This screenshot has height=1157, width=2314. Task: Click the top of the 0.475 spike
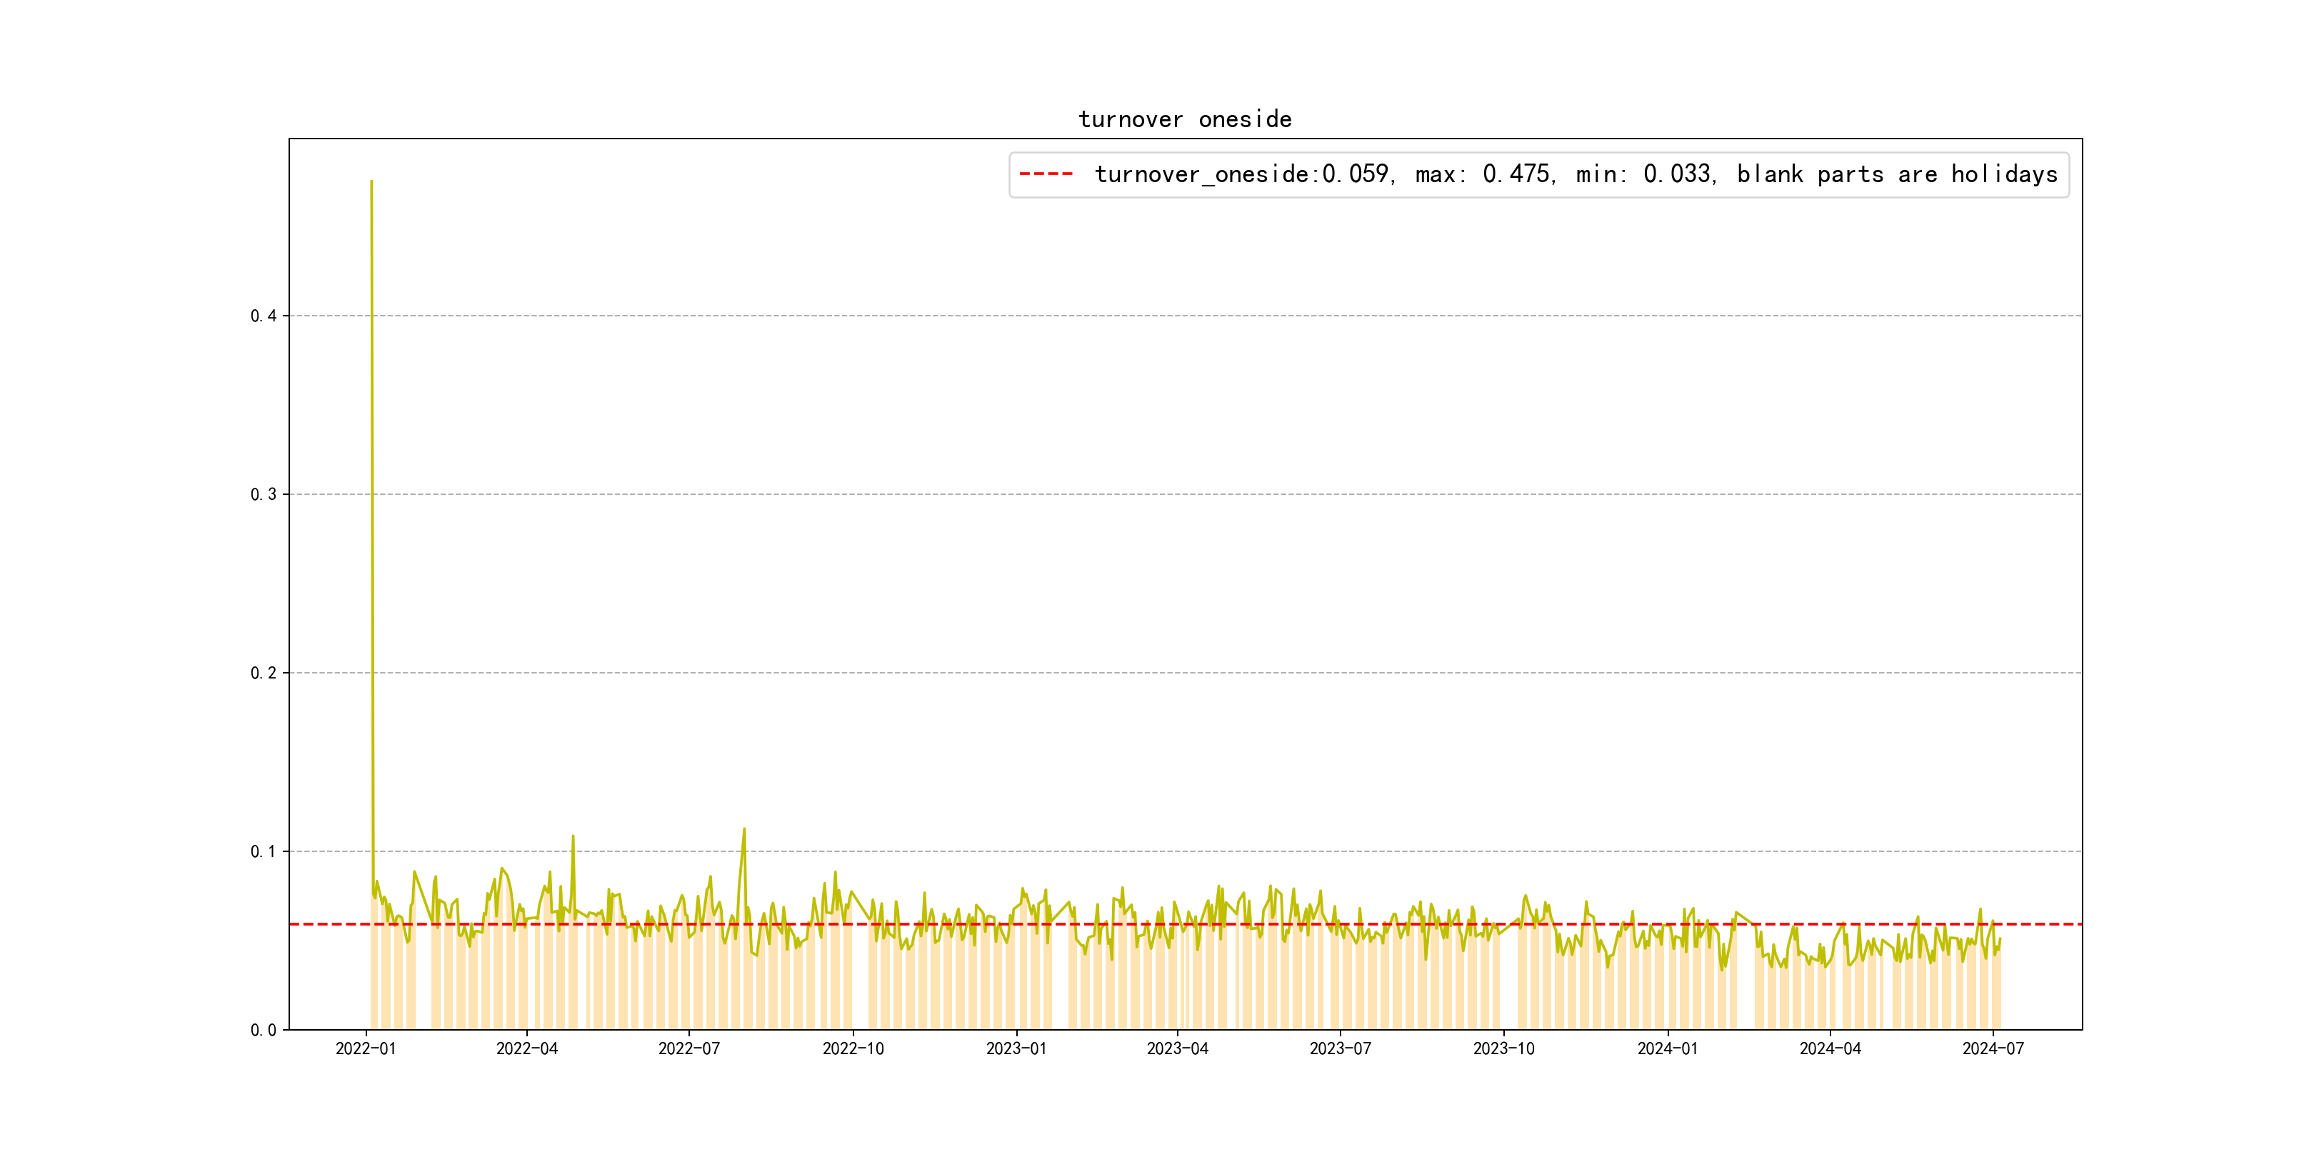[x=372, y=182]
